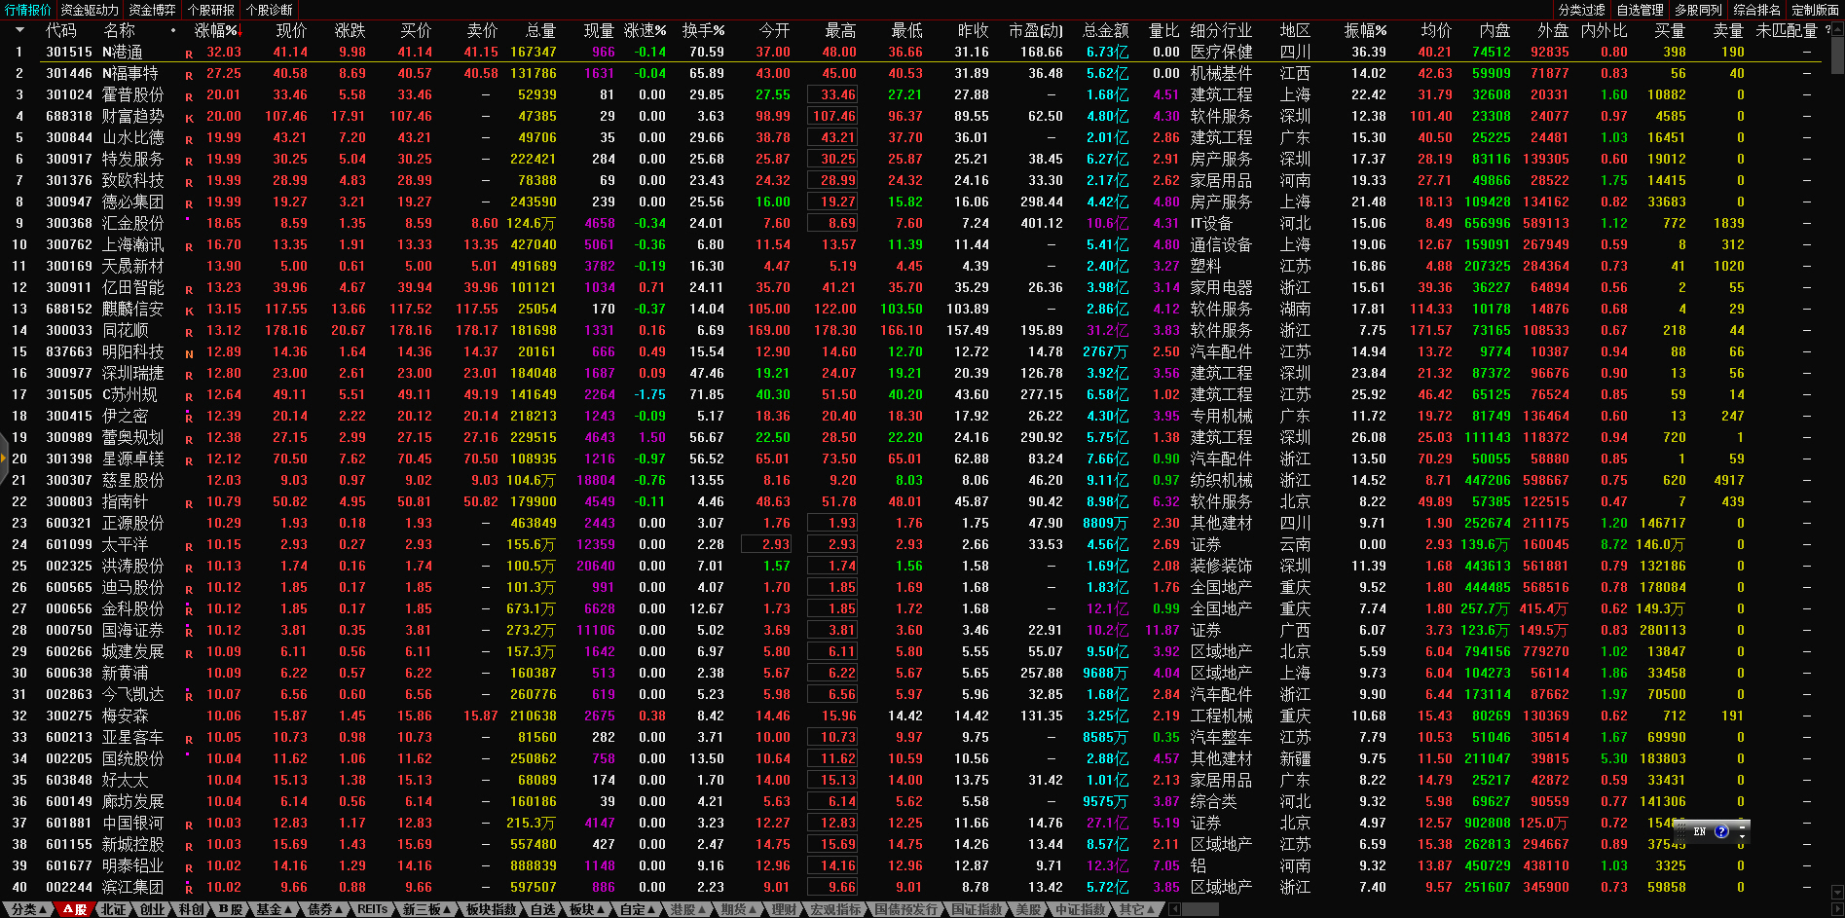Switch to the 资金驱动力 tab
The height and width of the screenshot is (918, 1845).
click(x=90, y=10)
